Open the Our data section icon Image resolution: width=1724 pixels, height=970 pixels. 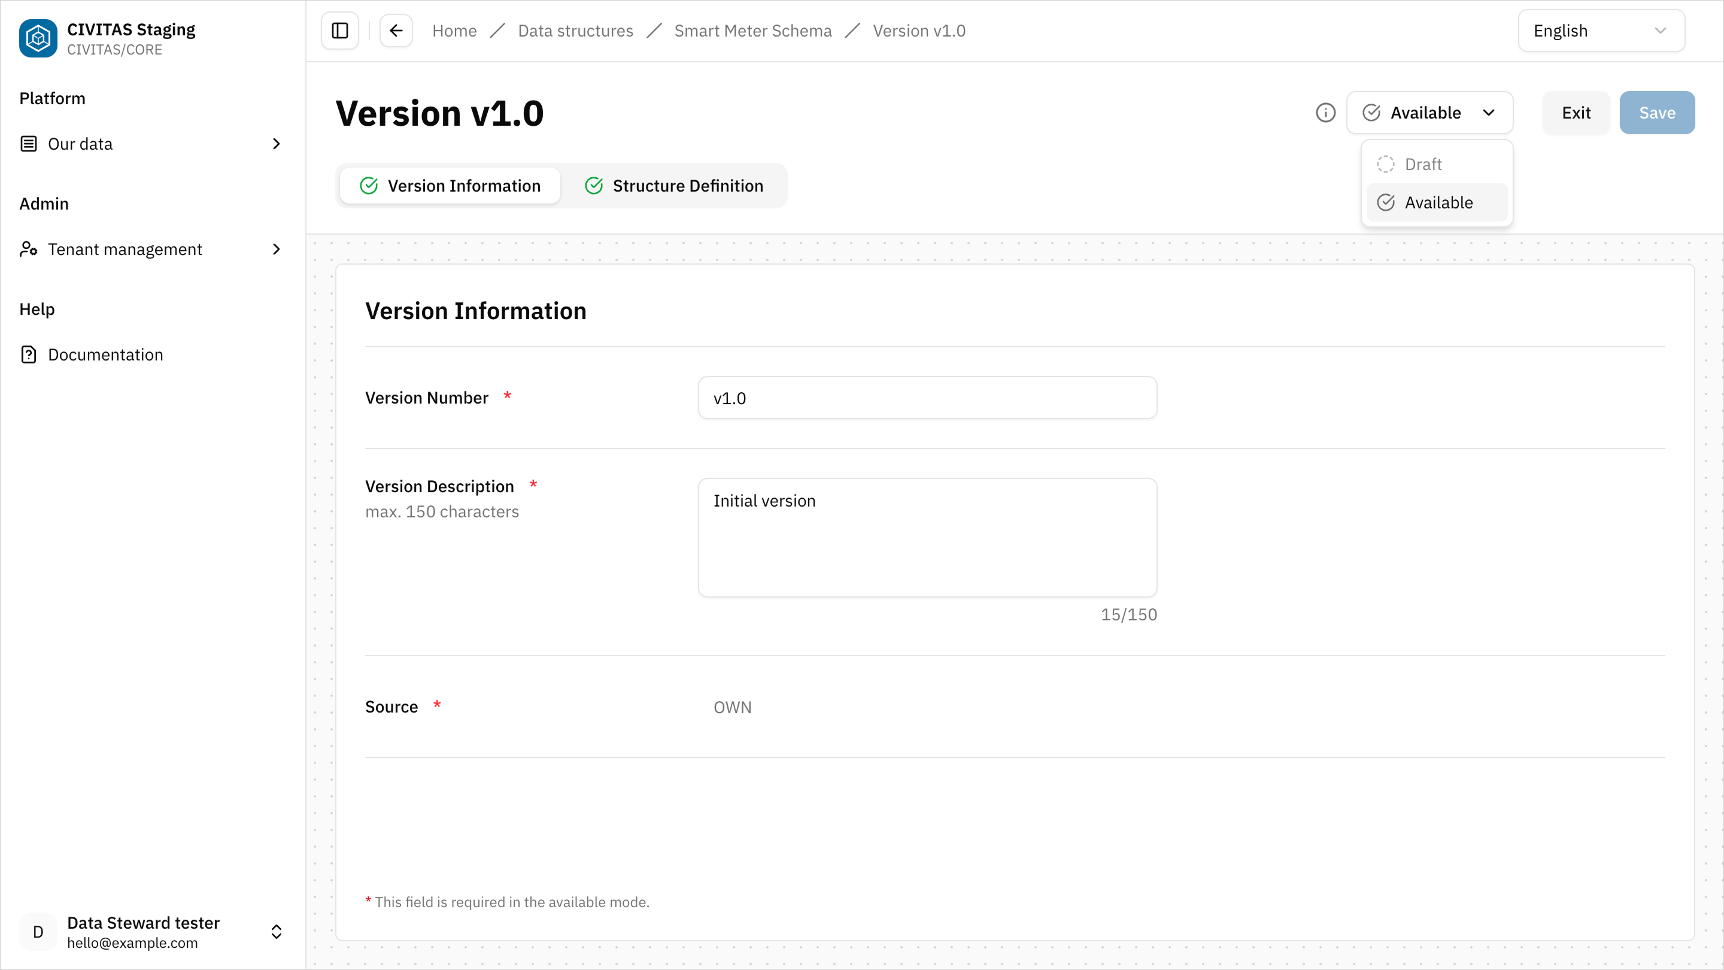click(x=29, y=143)
